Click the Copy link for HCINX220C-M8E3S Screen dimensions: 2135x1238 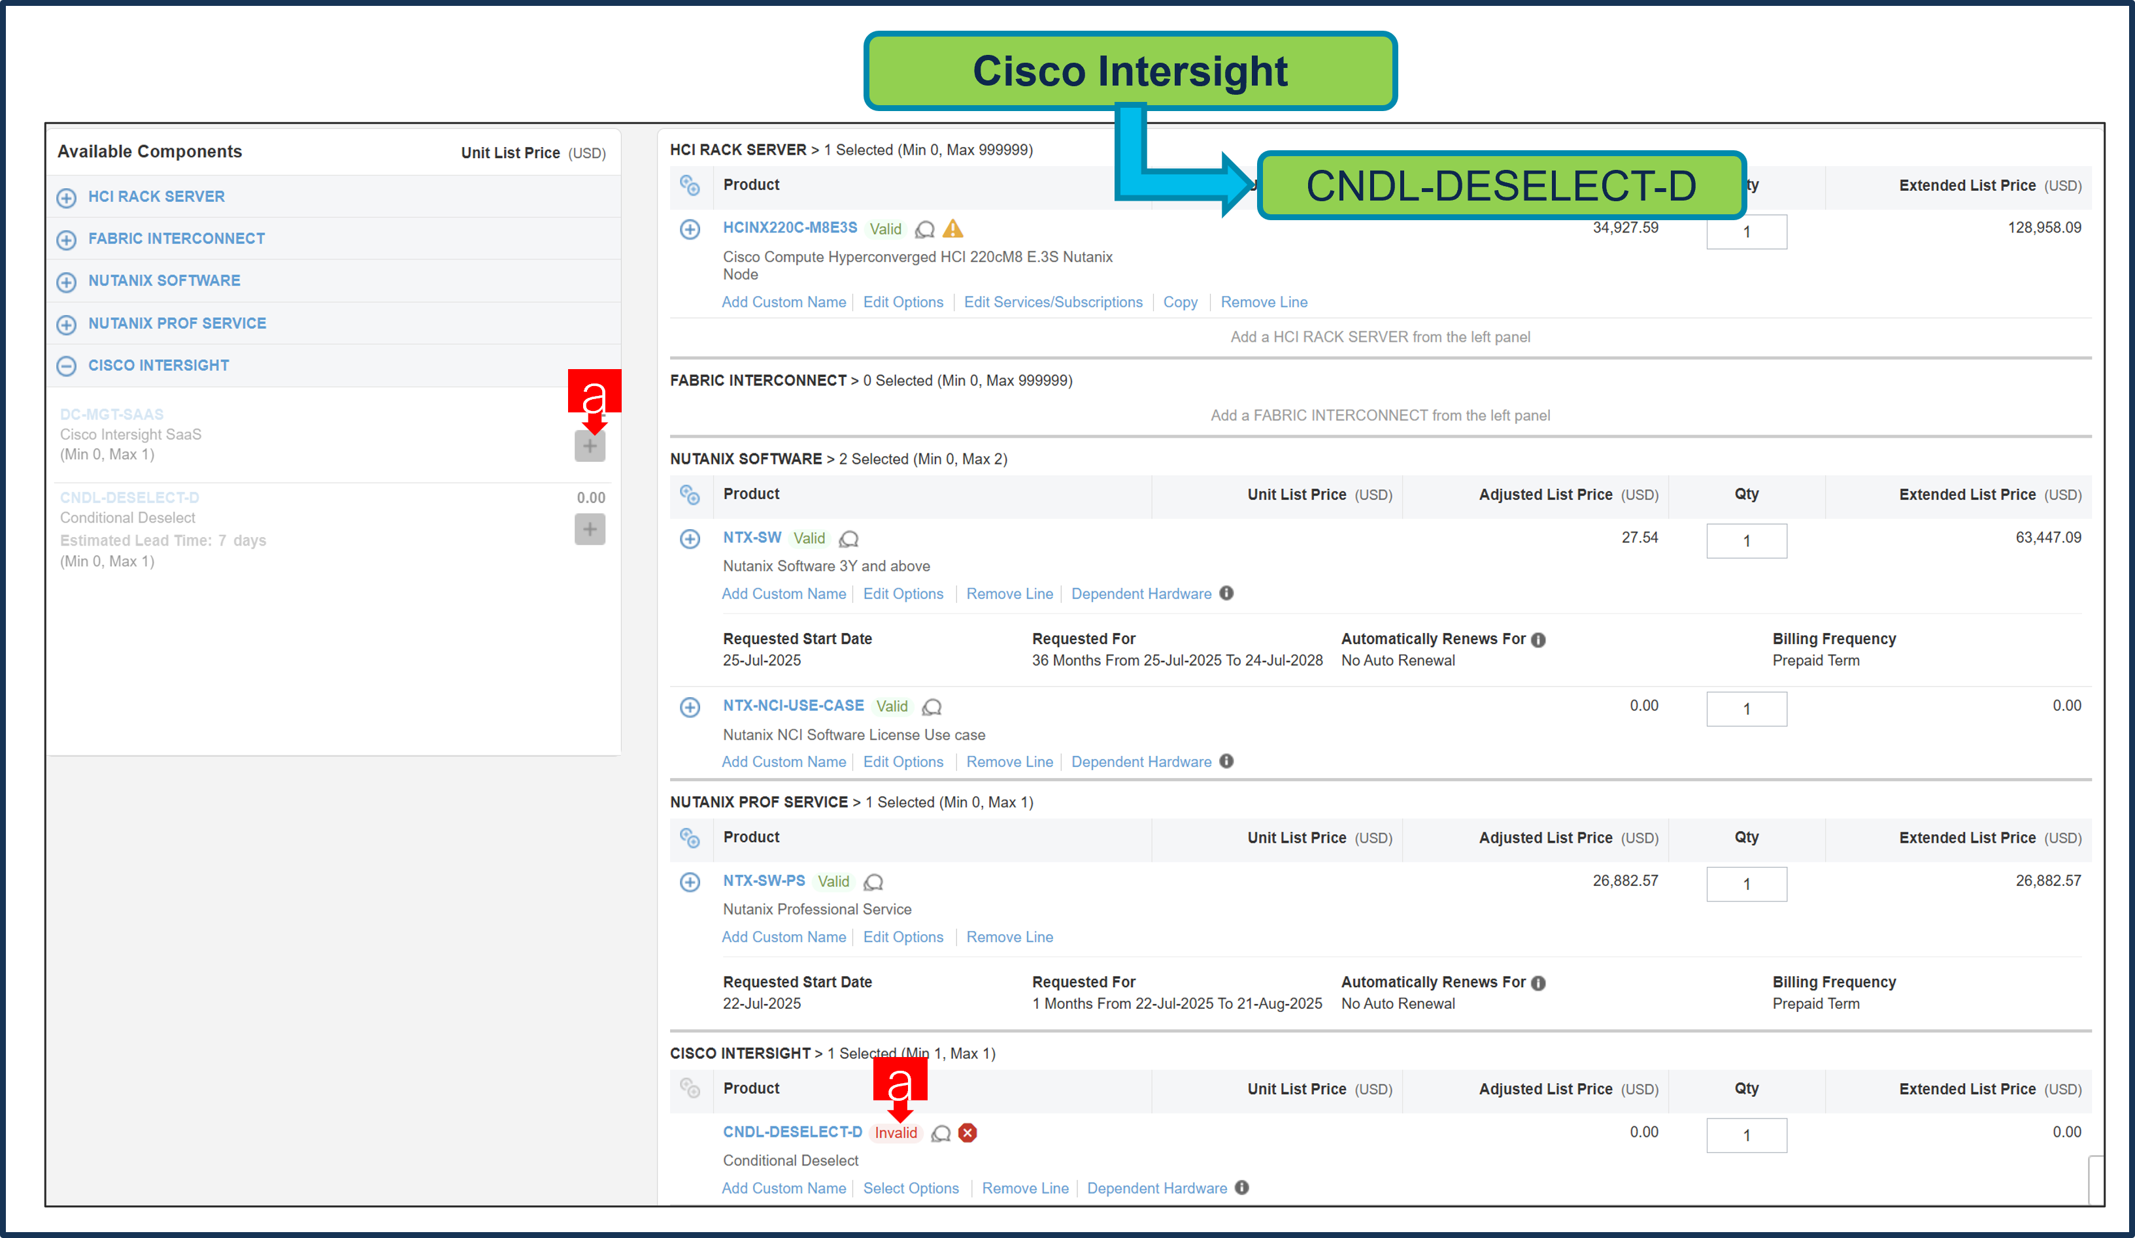coord(1180,302)
